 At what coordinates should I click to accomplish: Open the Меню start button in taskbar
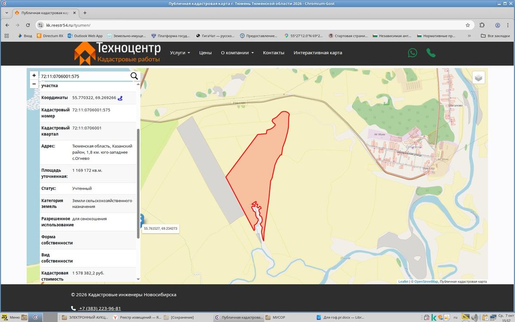pyautogui.click(x=10, y=318)
